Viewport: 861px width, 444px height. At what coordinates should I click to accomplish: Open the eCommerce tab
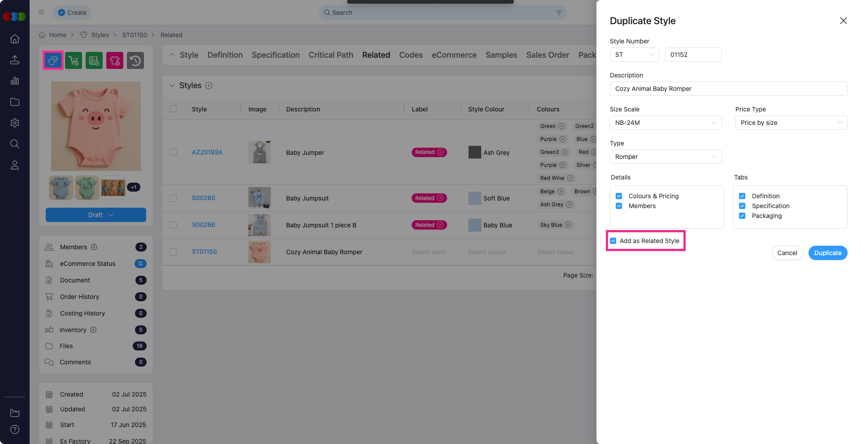pyautogui.click(x=454, y=55)
